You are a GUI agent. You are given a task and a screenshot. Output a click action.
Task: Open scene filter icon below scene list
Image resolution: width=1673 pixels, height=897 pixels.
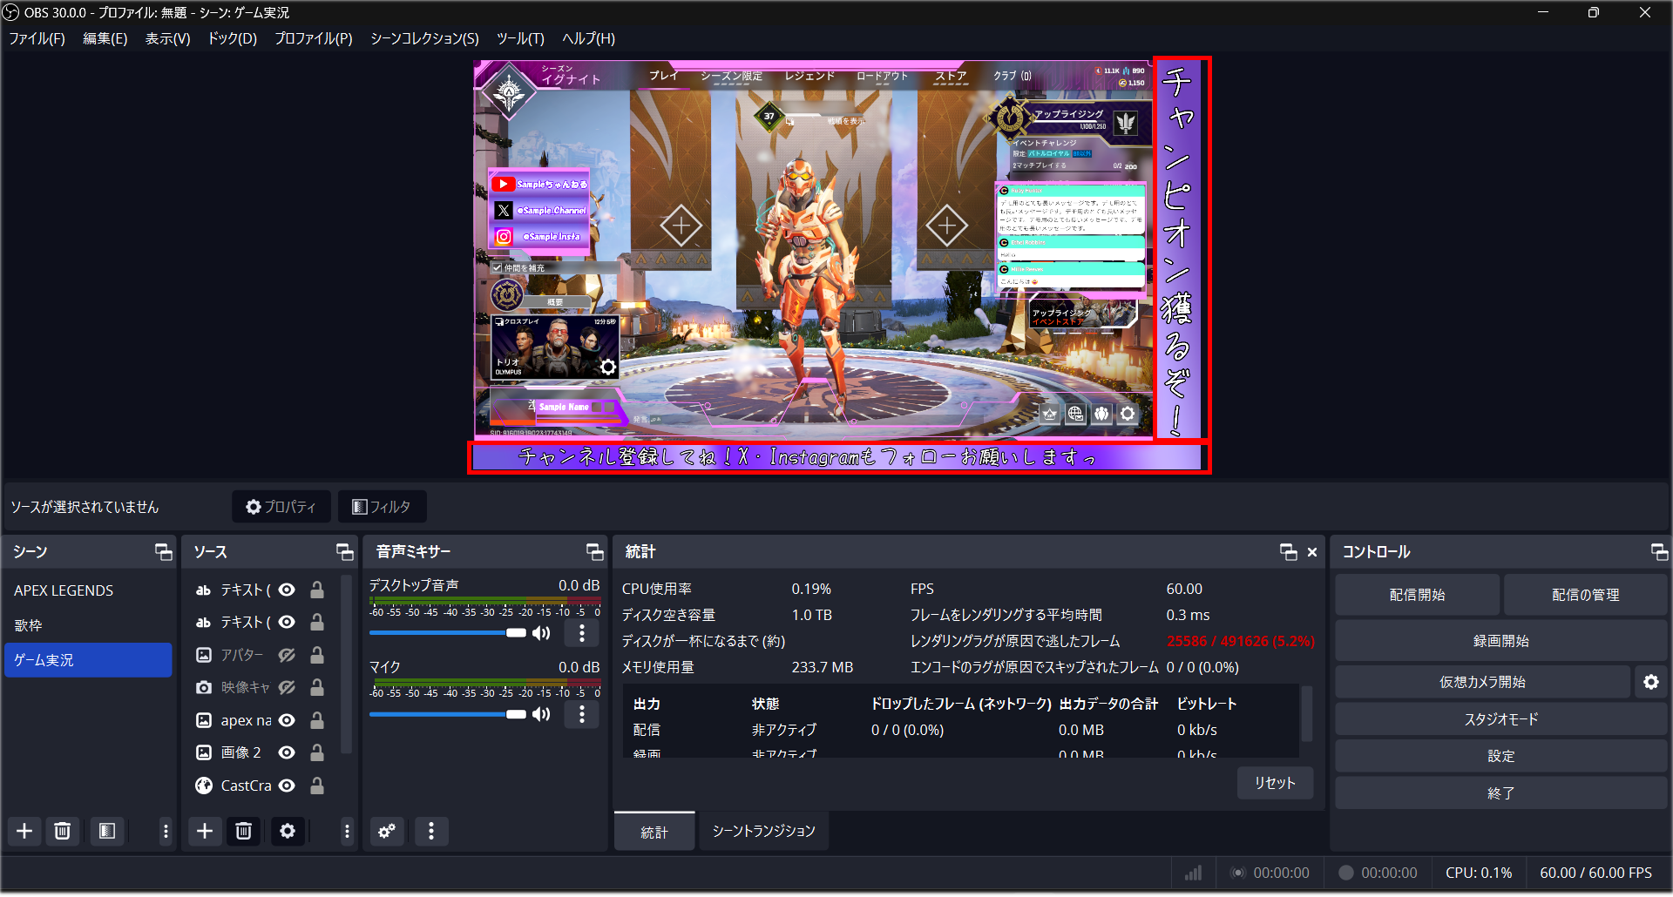(x=107, y=831)
